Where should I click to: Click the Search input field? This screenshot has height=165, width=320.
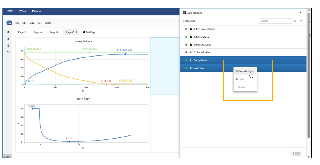275,21
